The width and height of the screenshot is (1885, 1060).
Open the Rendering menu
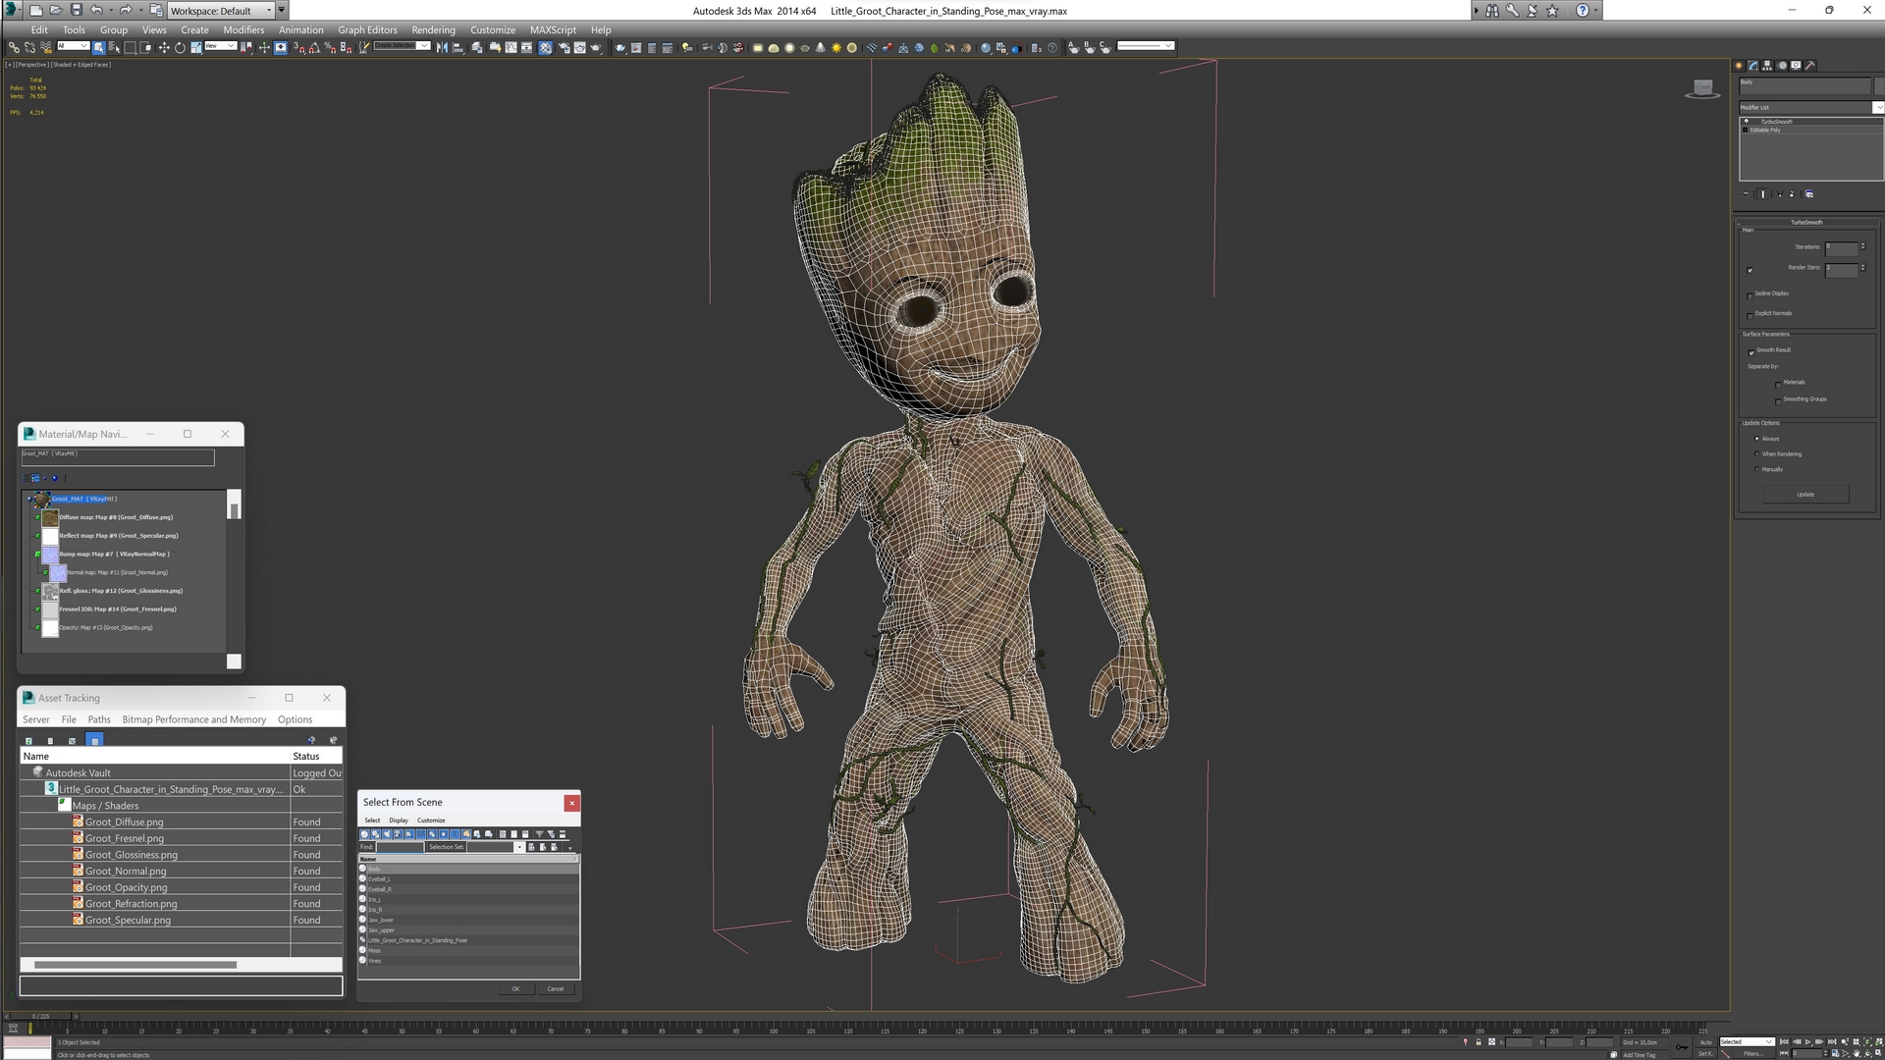click(x=433, y=29)
